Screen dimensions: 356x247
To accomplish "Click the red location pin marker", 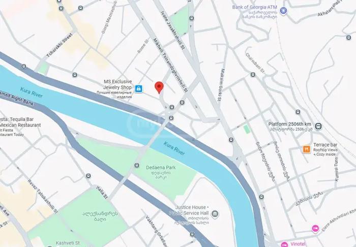I will pyautogui.click(x=159, y=87).
